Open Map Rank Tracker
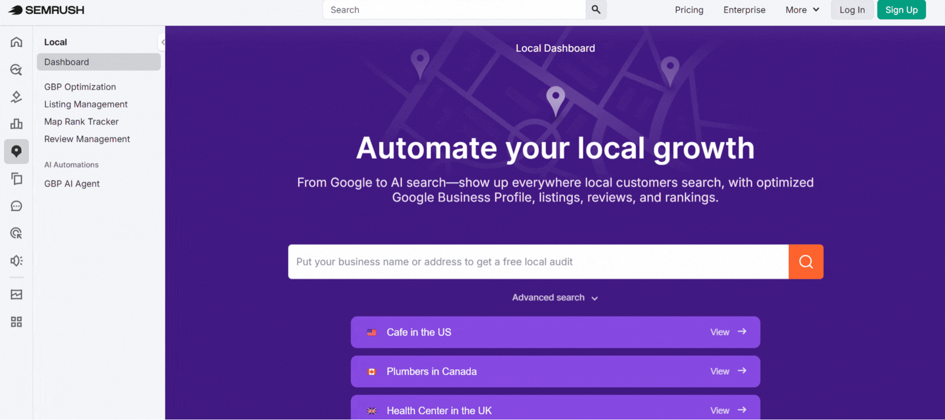The height and width of the screenshot is (420, 945). [x=81, y=122]
